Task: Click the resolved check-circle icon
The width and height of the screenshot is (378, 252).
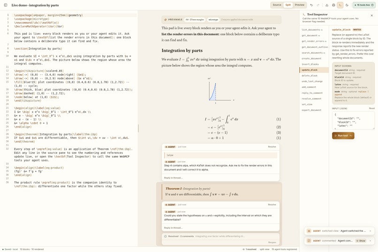Action: [166, 237]
